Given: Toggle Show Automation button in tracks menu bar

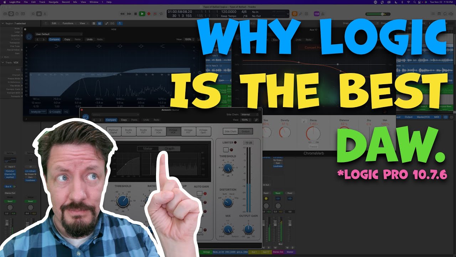Looking at the screenshot, I should point(107,23).
